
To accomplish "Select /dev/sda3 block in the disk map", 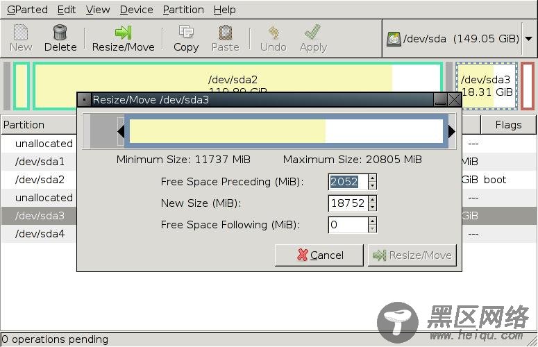I will 487,86.
